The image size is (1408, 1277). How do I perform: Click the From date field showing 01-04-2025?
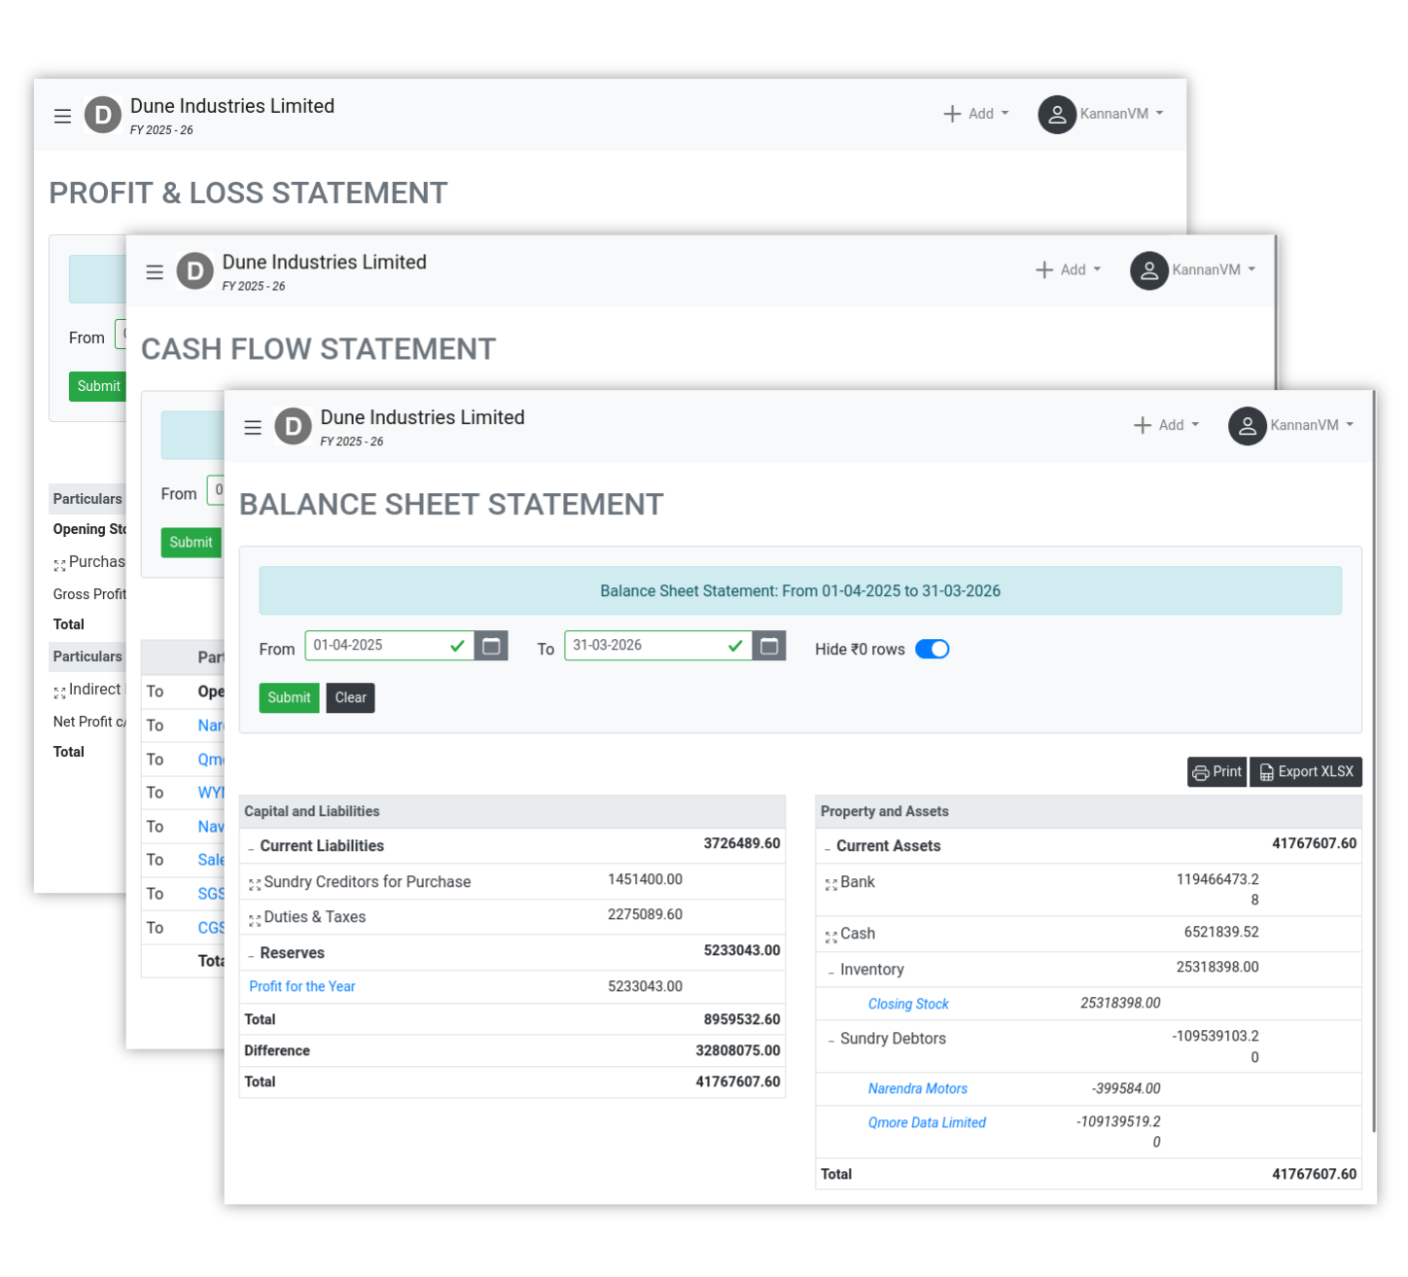point(379,646)
